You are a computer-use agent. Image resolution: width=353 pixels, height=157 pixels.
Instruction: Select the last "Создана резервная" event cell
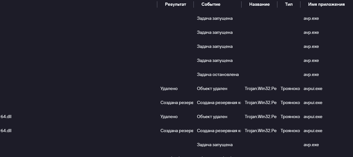point(219,131)
